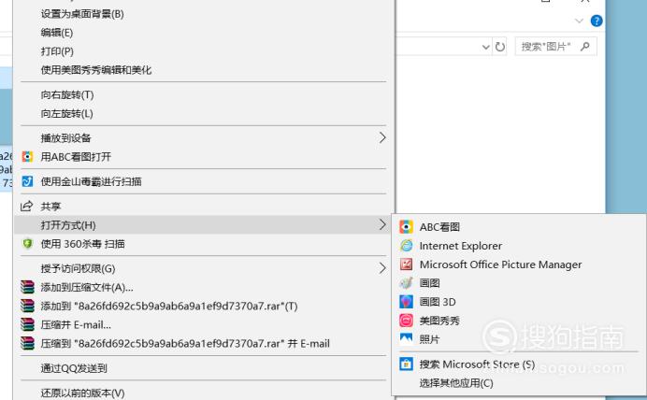The height and width of the screenshot is (400, 647).
Task: Click the search magnifier icon in Explorer
Action: (584, 47)
